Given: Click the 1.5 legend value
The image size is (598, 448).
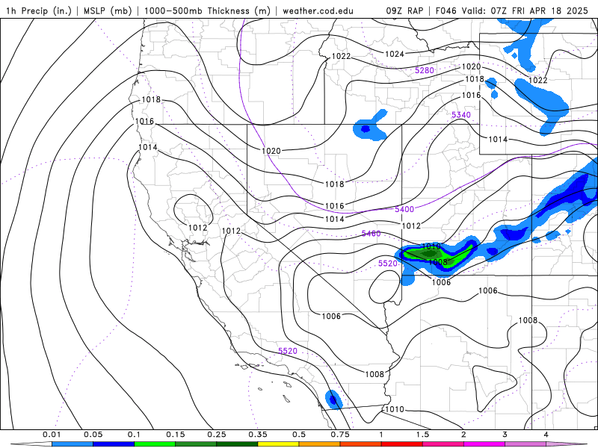Looking at the screenshot, I should coord(422,435).
